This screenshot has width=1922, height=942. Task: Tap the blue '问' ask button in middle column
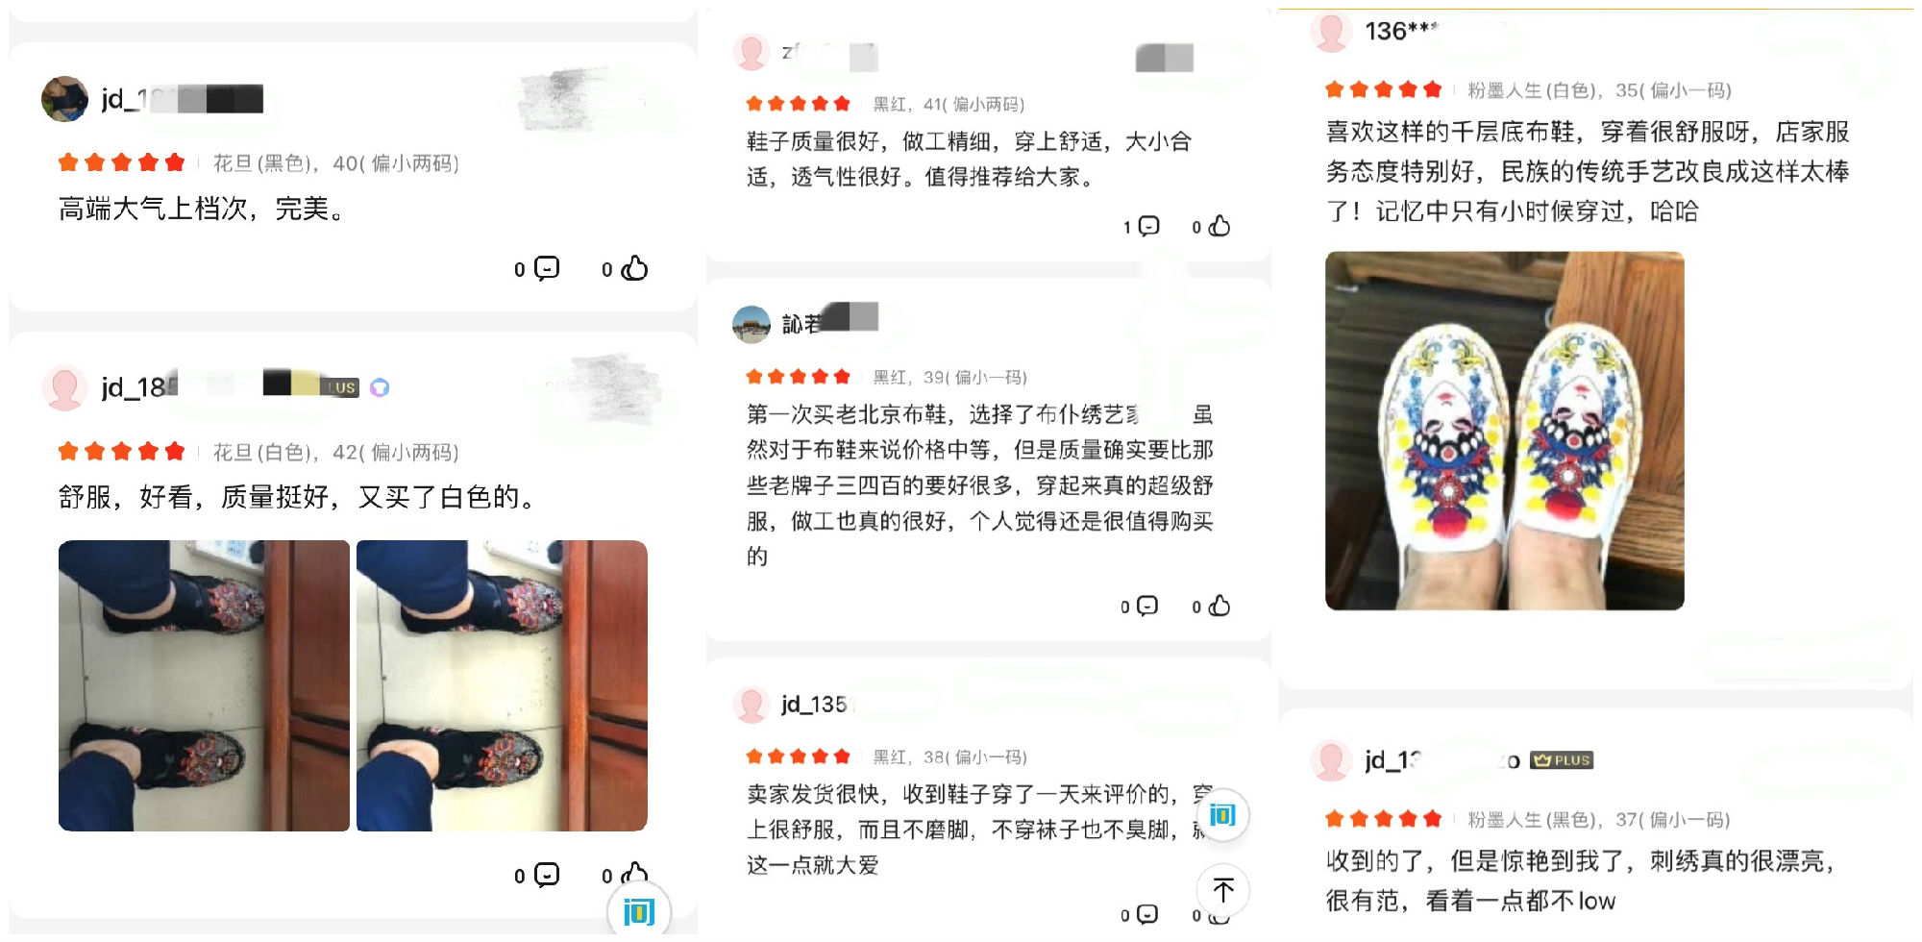pos(1222,815)
